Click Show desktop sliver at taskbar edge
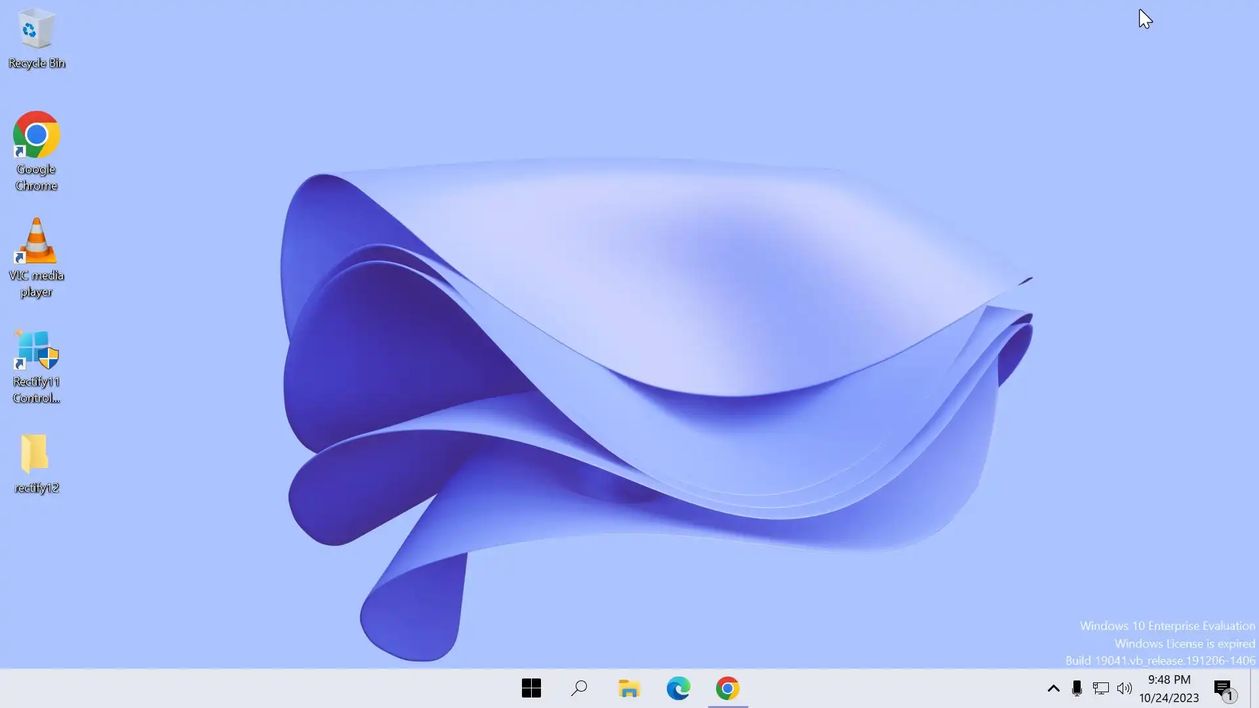This screenshot has height=708, width=1259. [1254, 688]
